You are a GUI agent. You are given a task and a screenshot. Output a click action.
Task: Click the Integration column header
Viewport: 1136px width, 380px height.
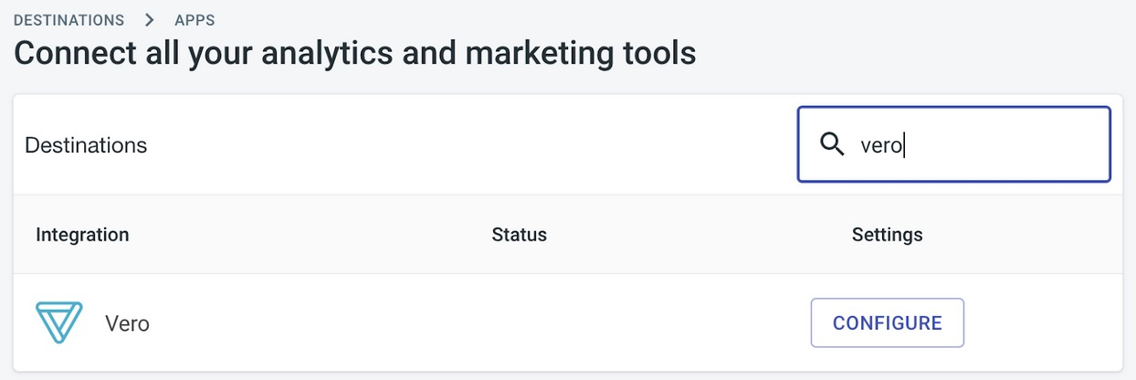coord(82,235)
